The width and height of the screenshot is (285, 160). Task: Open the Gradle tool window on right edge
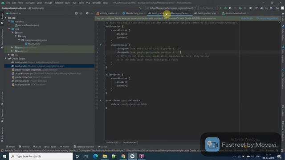pos(283,17)
